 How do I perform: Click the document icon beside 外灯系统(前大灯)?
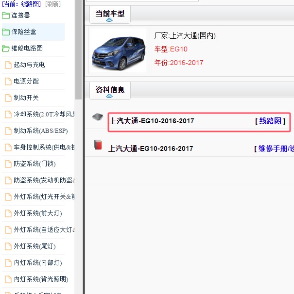8,213
